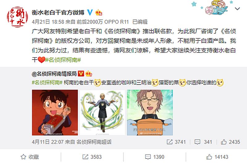This screenshot has height=165, width=247.
Task: Click the airplane cartoon card decoration
Action: coord(216,8)
